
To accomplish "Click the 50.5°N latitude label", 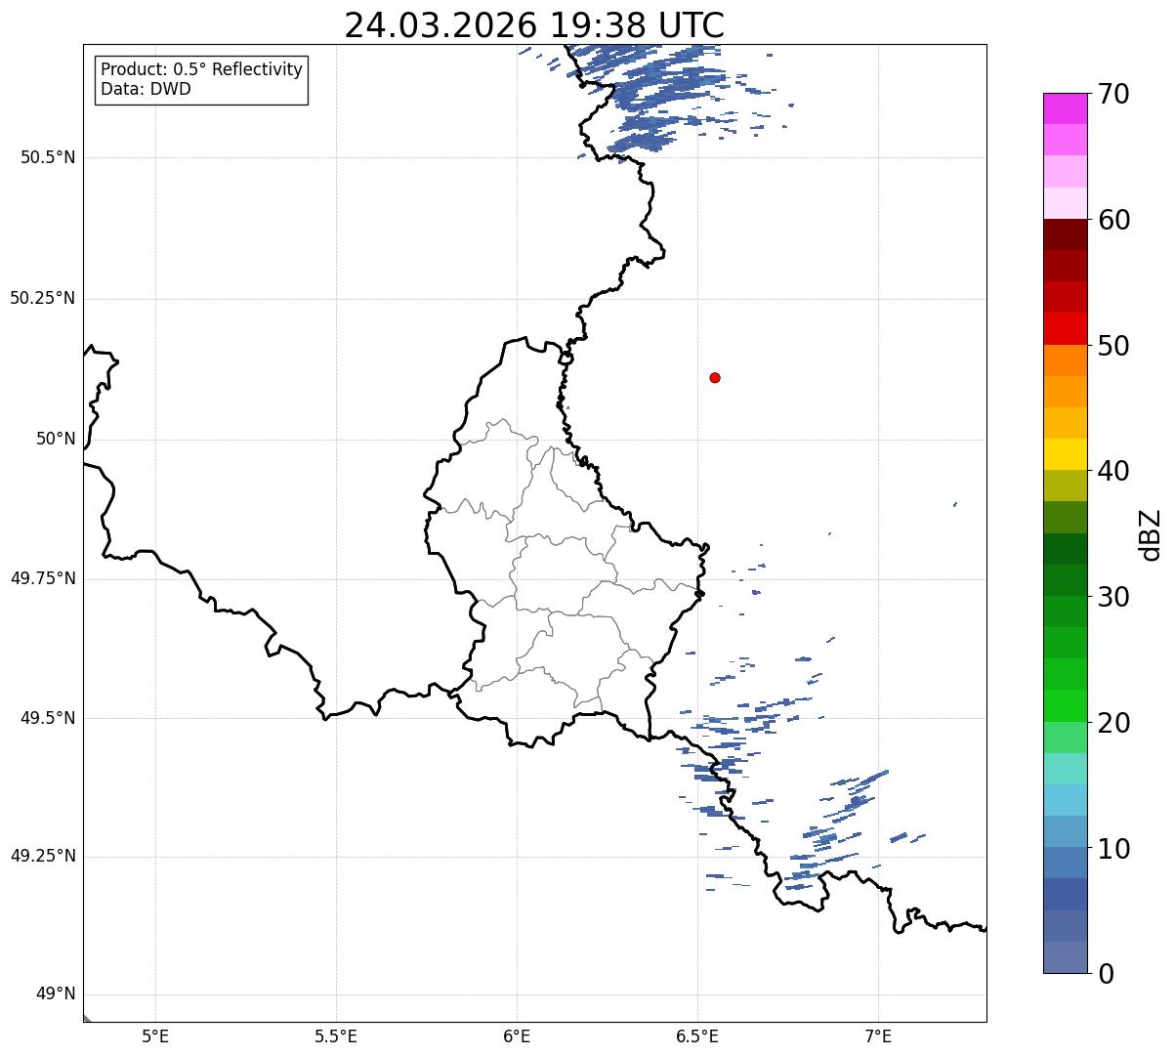I will (48, 157).
